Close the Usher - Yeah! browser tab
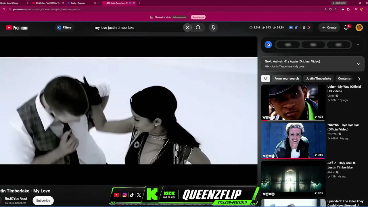368x207 pixels. tap(63, 3)
